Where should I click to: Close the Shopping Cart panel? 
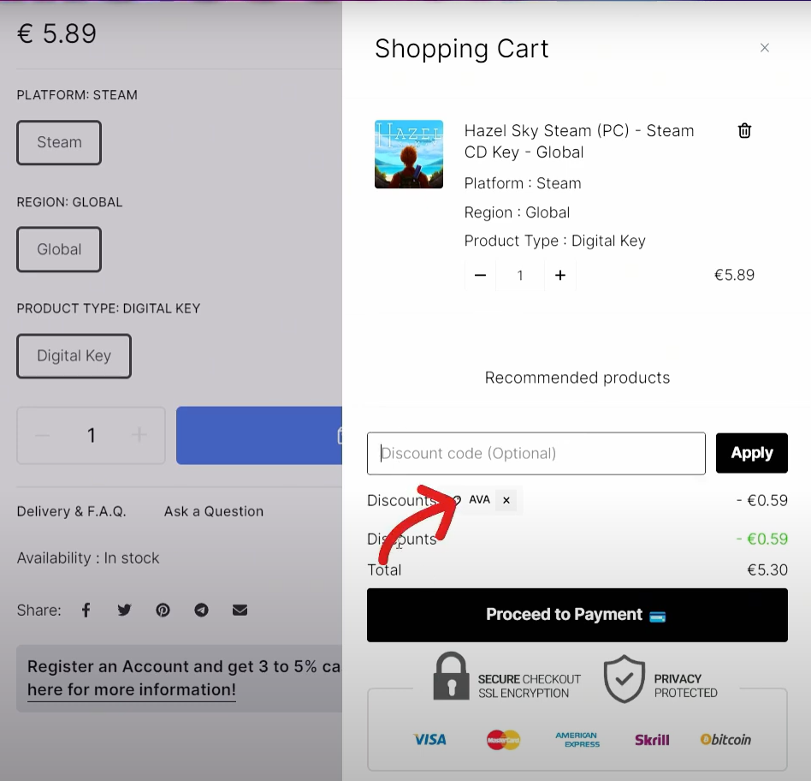point(765,48)
